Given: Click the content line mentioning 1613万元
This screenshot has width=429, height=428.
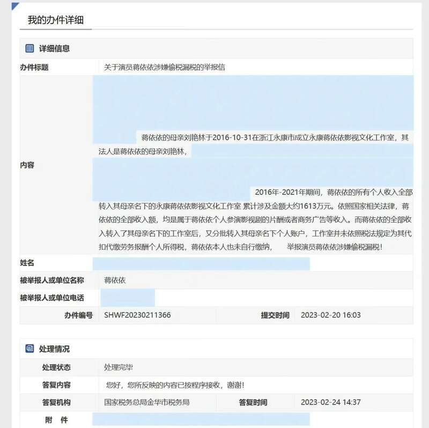Looking at the screenshot, I should coord(254,206).
